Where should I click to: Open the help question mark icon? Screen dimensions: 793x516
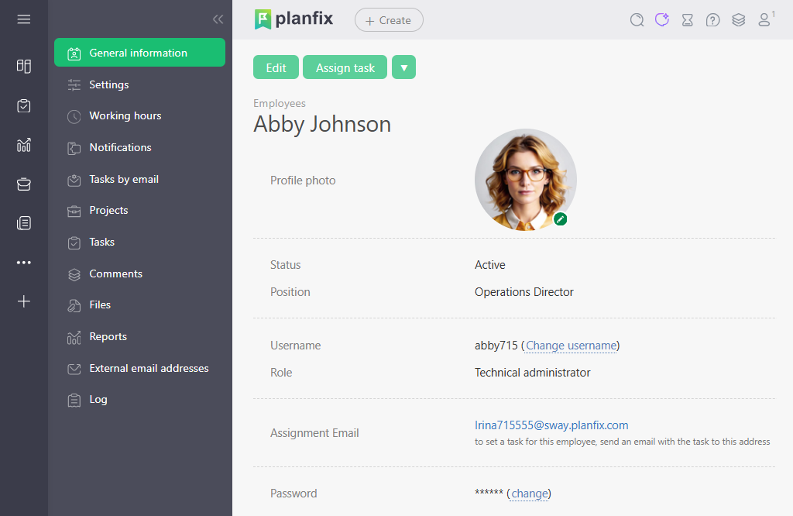(x=712, y=19)
